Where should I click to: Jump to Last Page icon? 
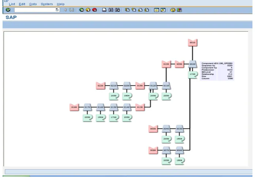coord(147,10)
